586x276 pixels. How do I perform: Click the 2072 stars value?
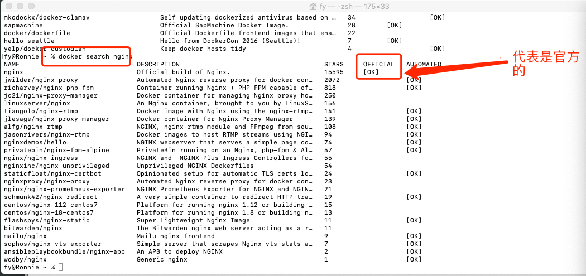[332, 80]
